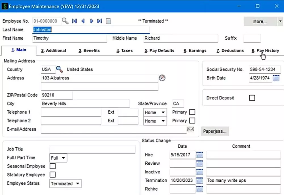Click the Paperless... button

pos(215,131)
